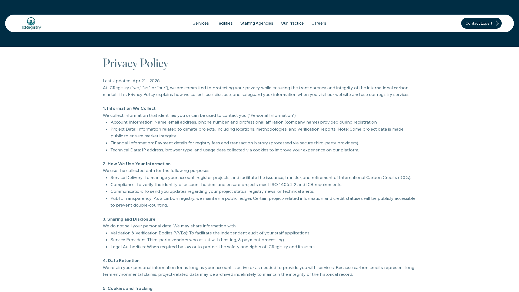
Task: Go to Staffing Agencies
Action: (257, 23)
